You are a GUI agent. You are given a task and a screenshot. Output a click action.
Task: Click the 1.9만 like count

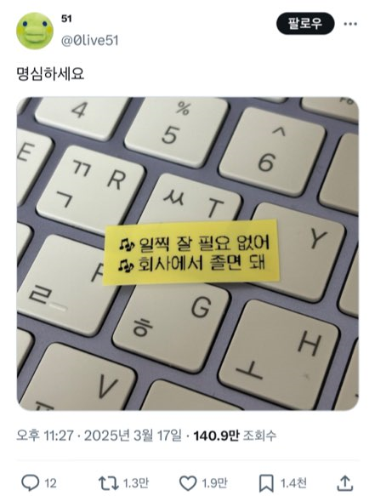(214, 483)
